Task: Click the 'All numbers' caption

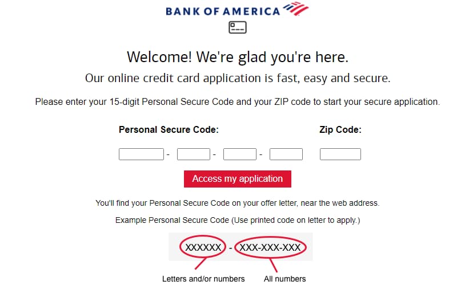Action: click(284, 279)
